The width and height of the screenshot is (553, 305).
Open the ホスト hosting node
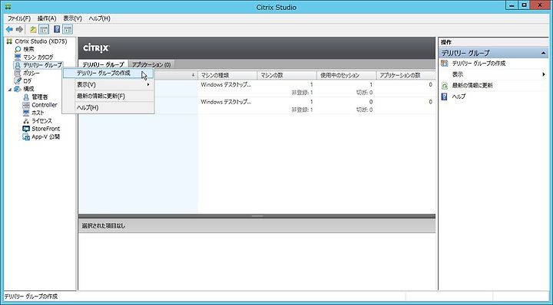[38, 113]
